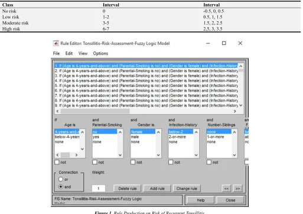Image resolution: width=303 pixels, height=214 pixels.
Task: Click Age list scroll up arrow
Action: click(83, 132)
